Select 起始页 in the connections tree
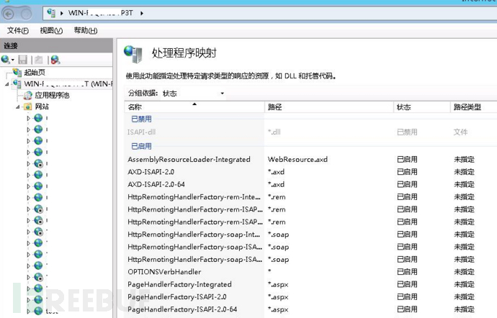Viewport: 497px width, 318px height. point(35,72)
